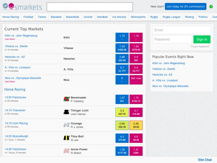Click the green status indicator dot

211,7
